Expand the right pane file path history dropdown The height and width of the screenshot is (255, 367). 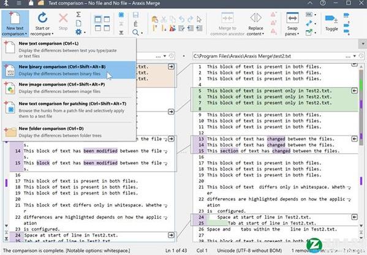pyautogui.click(x=355, y=56)
